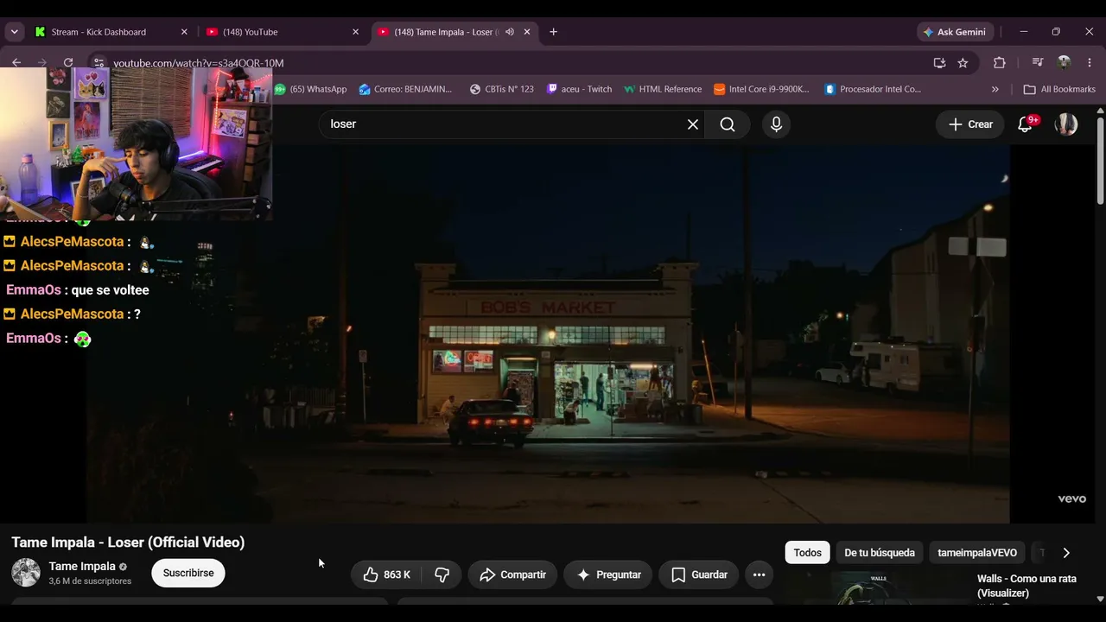Open Ask Gemini assistant

tap(955, 32)
